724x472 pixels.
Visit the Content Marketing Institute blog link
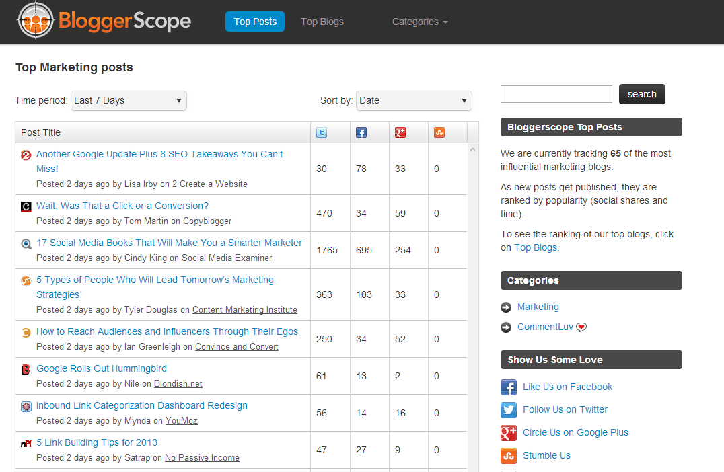[245, 309]
